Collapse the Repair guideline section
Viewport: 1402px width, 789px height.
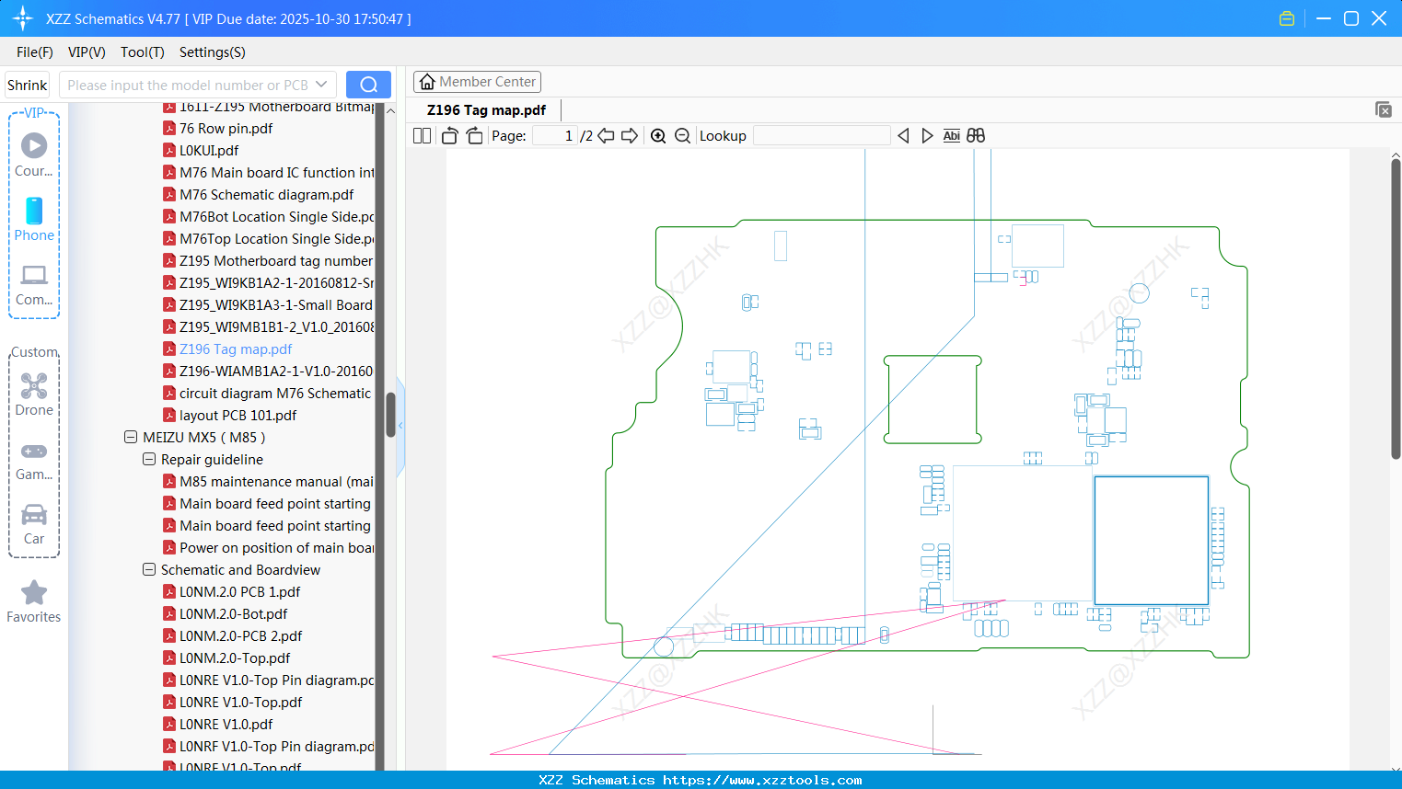pyautogui.click(x=149, y=459)
